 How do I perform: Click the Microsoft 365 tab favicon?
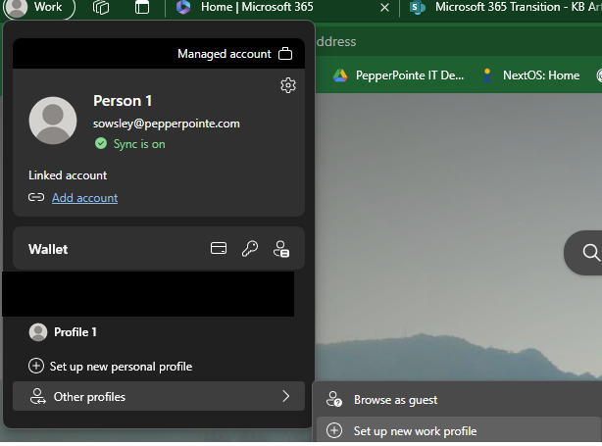(183, 7)
